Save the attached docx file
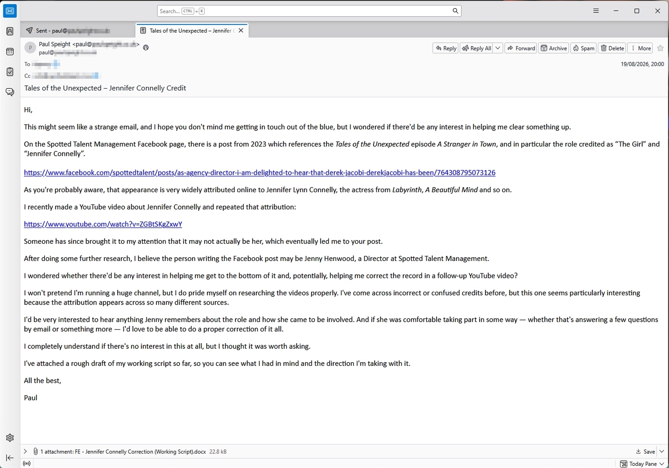The width and height of the screenshot is (669, 468). [646, 452]
